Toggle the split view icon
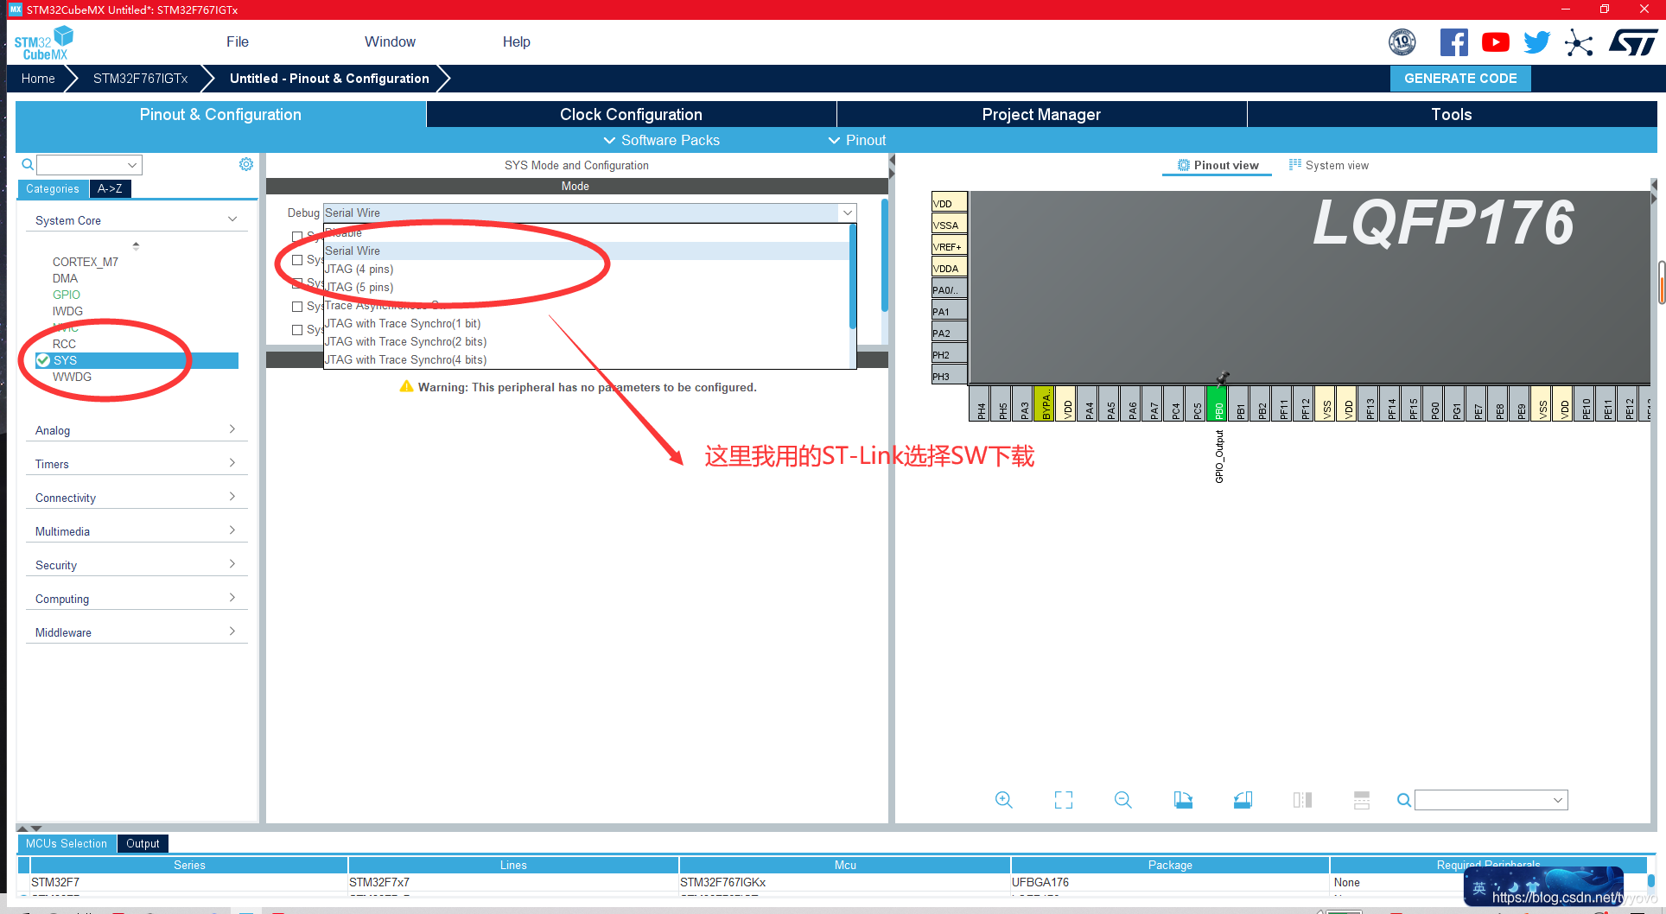This screenshot has width=1666, height=914. tap(1302, 800)
